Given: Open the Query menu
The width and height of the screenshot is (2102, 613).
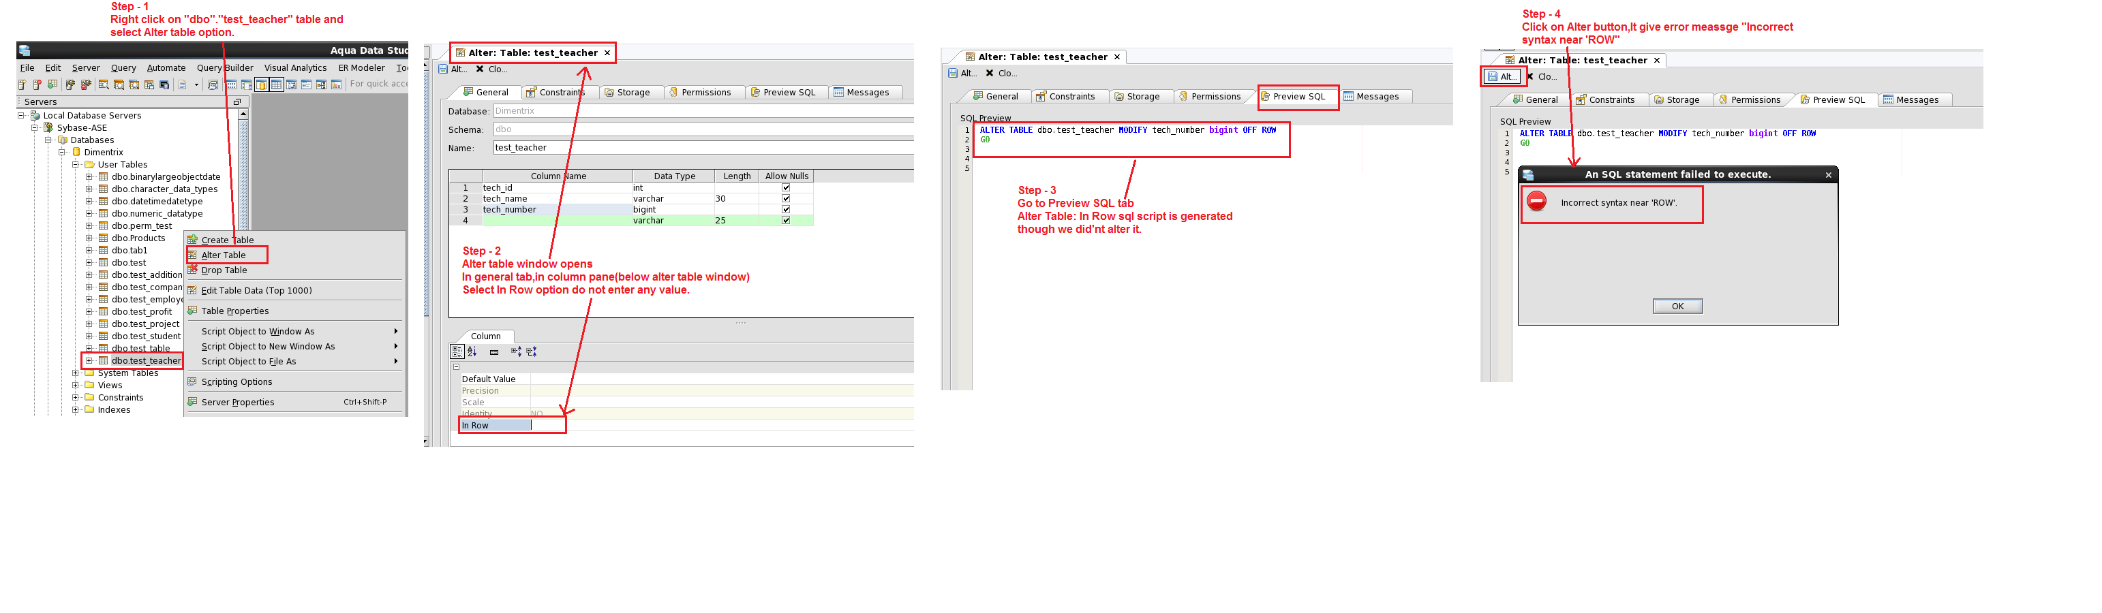Looking at the screenshot, I should coord(123,69).
